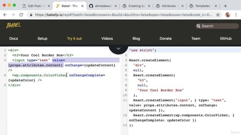Click line number 13 in the output gutter

click(125, 125)
